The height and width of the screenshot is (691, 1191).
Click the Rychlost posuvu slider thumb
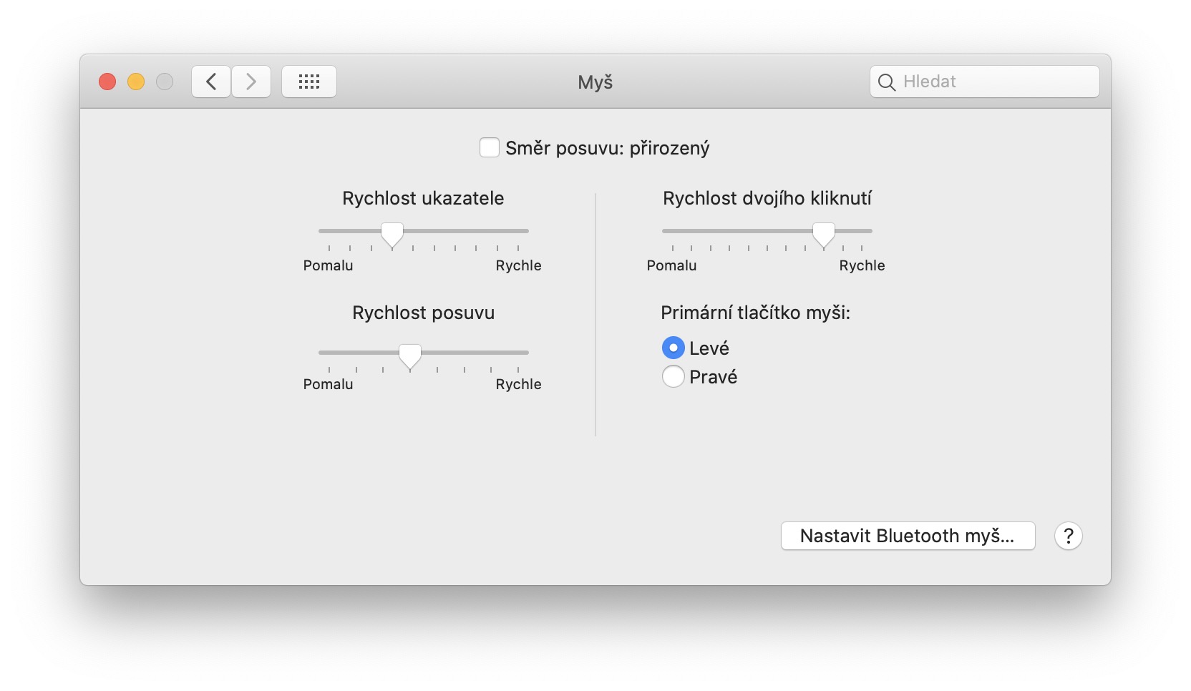click(410, 355)
